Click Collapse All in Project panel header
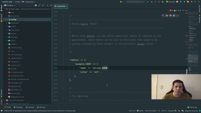 click(43, 5)
